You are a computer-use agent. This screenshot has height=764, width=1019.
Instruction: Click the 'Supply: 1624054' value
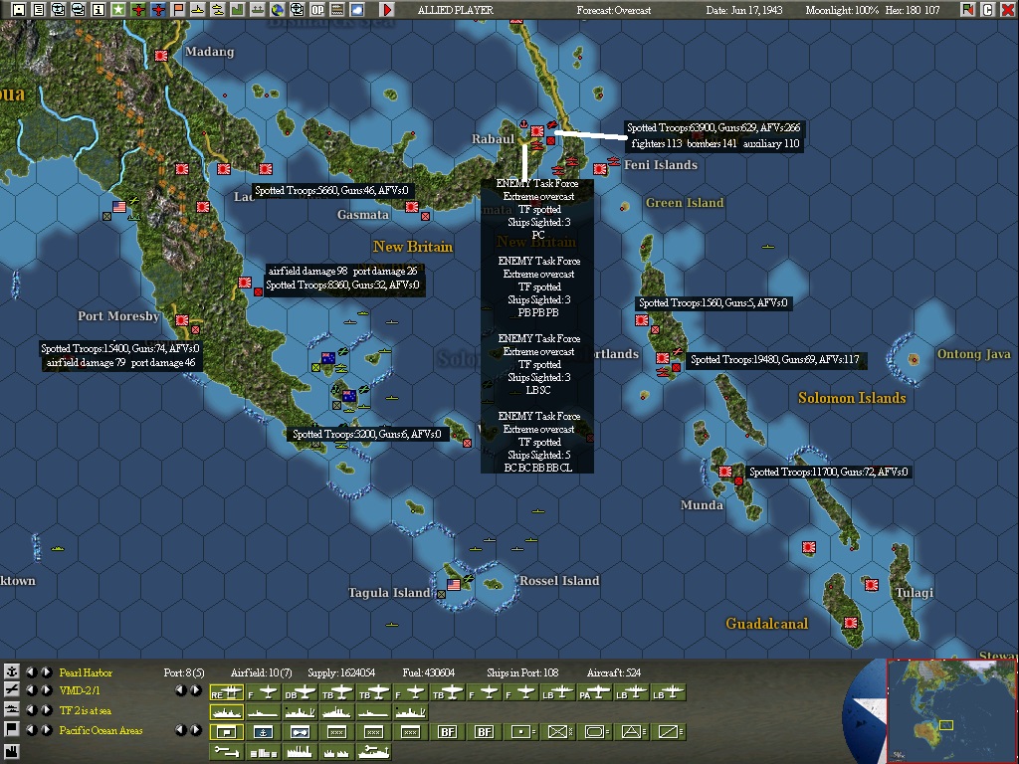click(x=341, y=672)
